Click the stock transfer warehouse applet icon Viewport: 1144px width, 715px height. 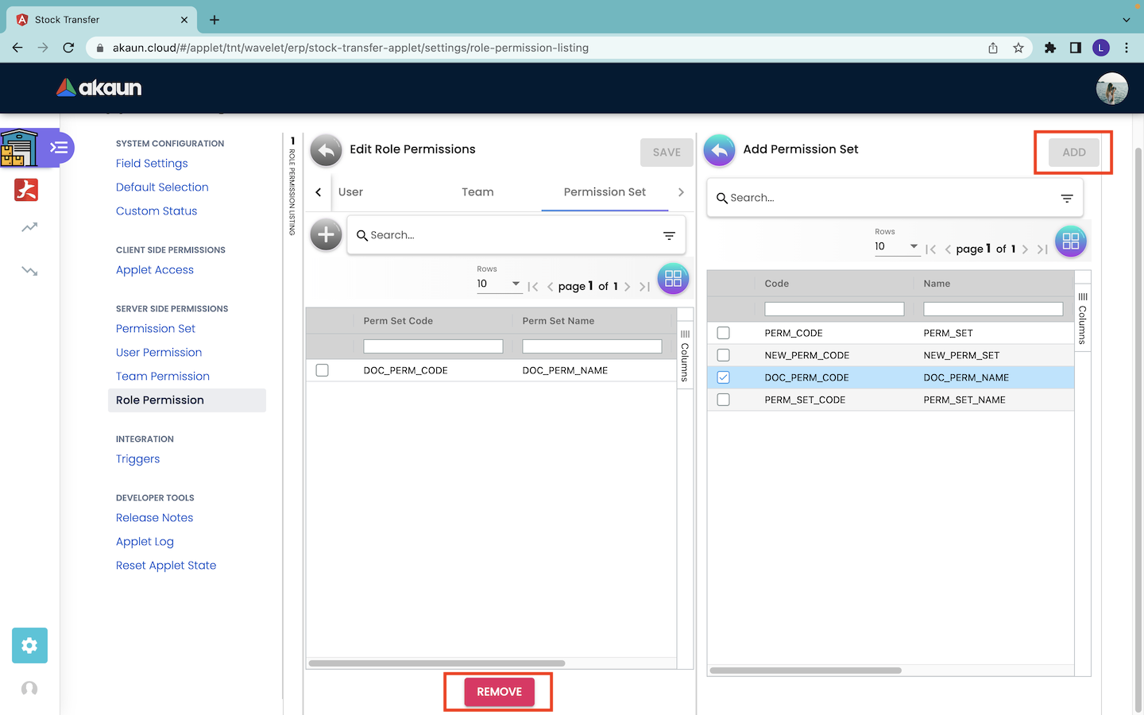pyautogui.click(x=19, y=148)
